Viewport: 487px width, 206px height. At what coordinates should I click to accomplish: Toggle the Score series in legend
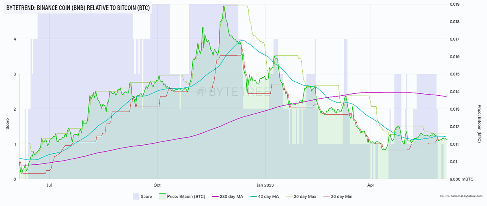(x=142, y=197)
